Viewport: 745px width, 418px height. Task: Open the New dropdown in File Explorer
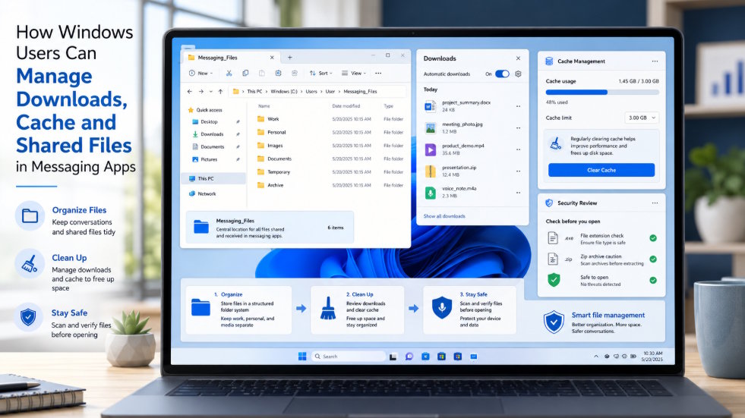(x=200, y=73)
